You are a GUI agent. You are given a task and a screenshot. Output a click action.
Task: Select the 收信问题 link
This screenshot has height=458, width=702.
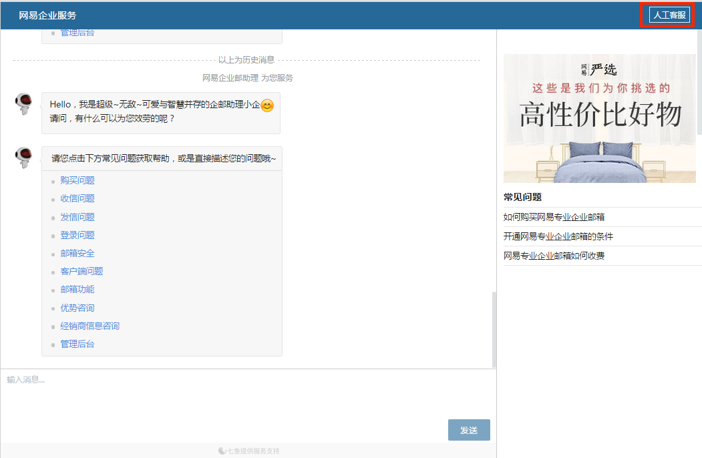tap(77, 198)
